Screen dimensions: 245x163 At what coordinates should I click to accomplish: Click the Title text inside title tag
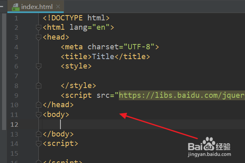click(x=103, y=56)
